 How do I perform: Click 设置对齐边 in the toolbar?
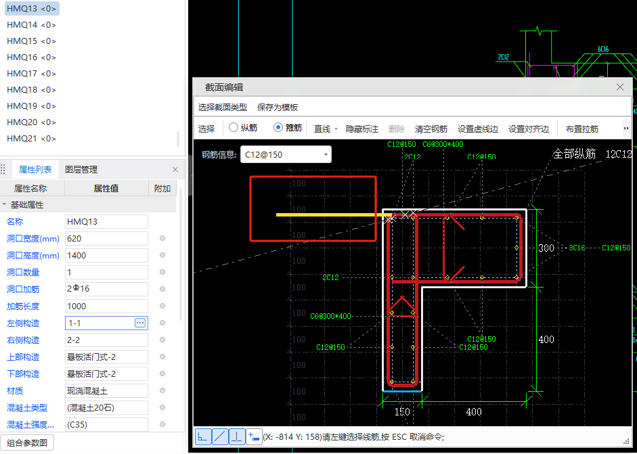coord(529,129)
